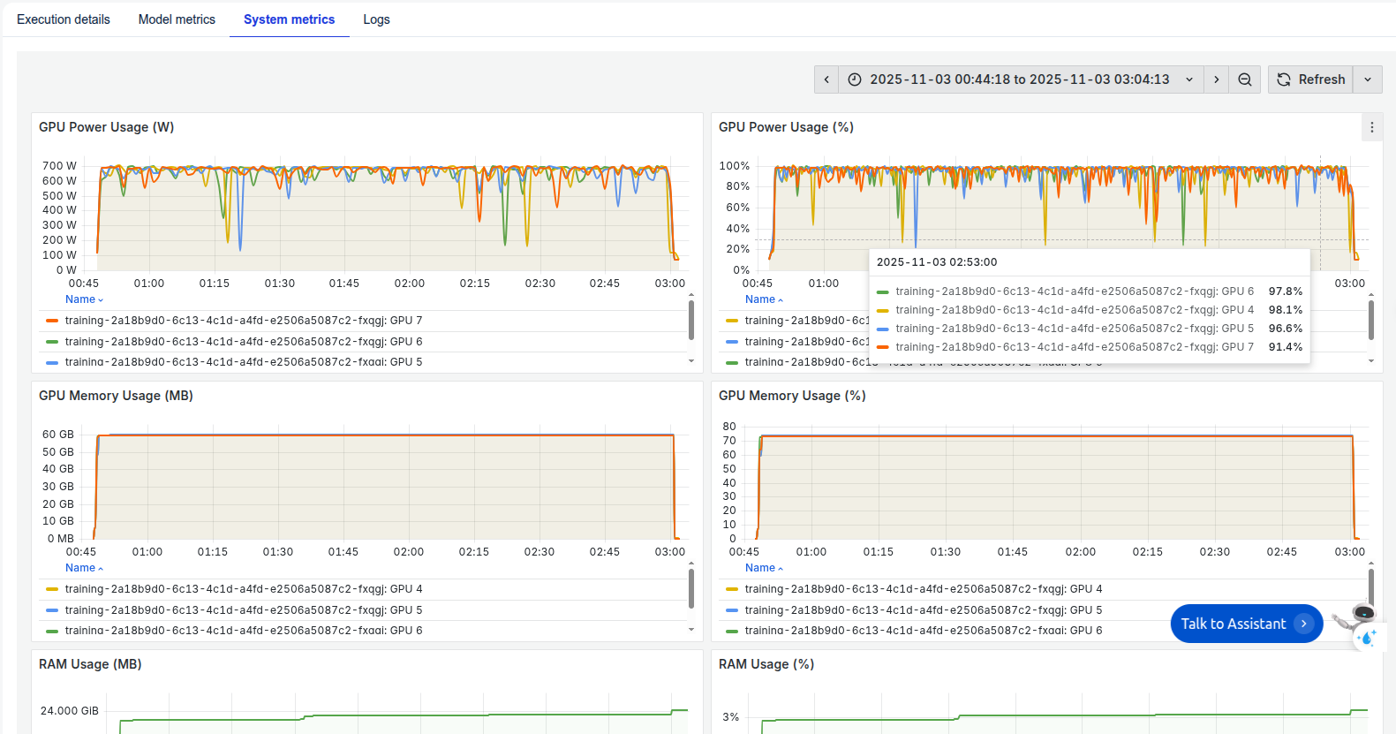Click GPU 5 blue color swatch in Memory (MB) legend
The image size is (1396, 734).
[51, 610]
